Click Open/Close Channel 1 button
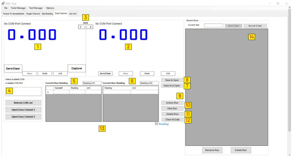Screen dimensions: 293x158 click(23, 110)
